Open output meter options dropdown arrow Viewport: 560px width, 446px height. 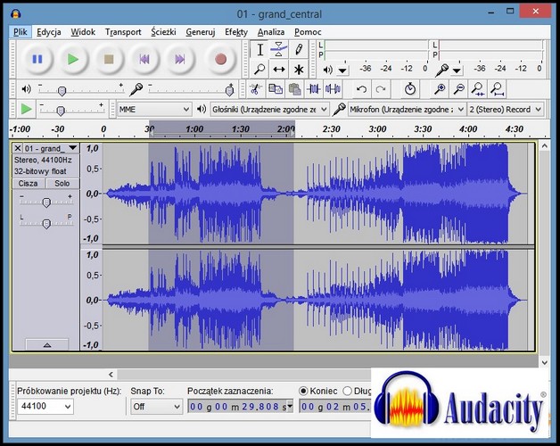(x=342, y=70)
